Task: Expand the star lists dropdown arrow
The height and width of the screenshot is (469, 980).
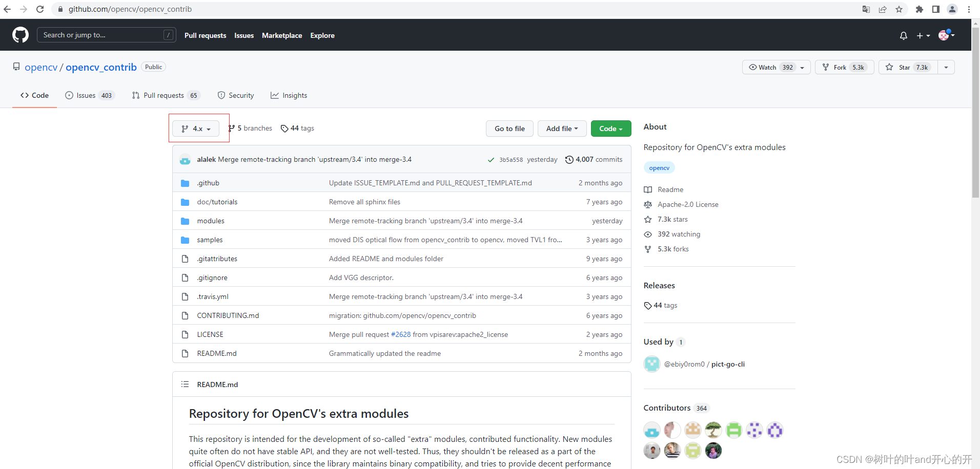Action: tap(946, 67)
